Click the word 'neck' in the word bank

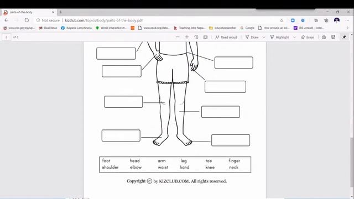233,167
